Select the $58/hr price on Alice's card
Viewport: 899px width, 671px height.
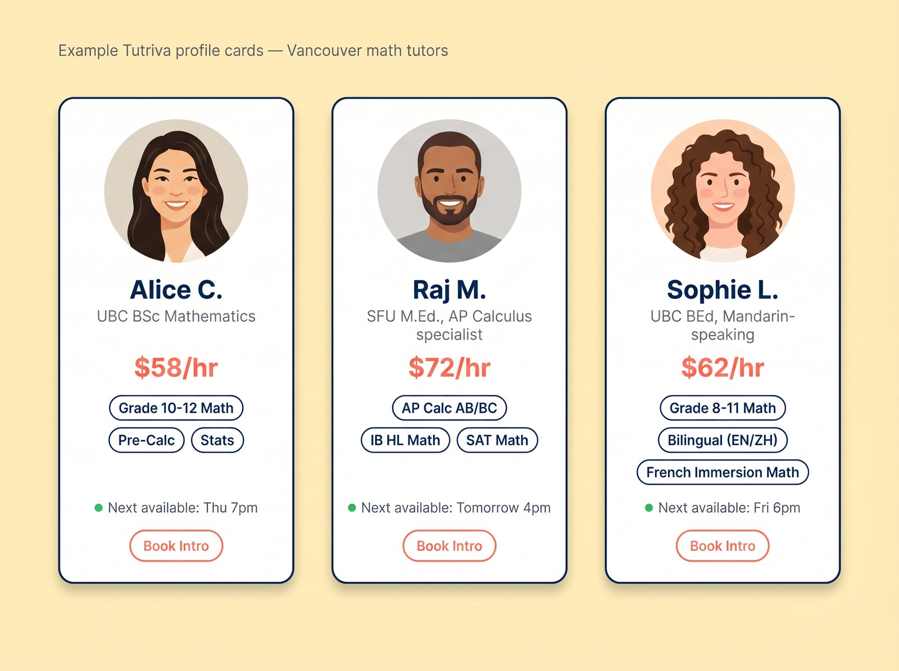coord(176,367)
